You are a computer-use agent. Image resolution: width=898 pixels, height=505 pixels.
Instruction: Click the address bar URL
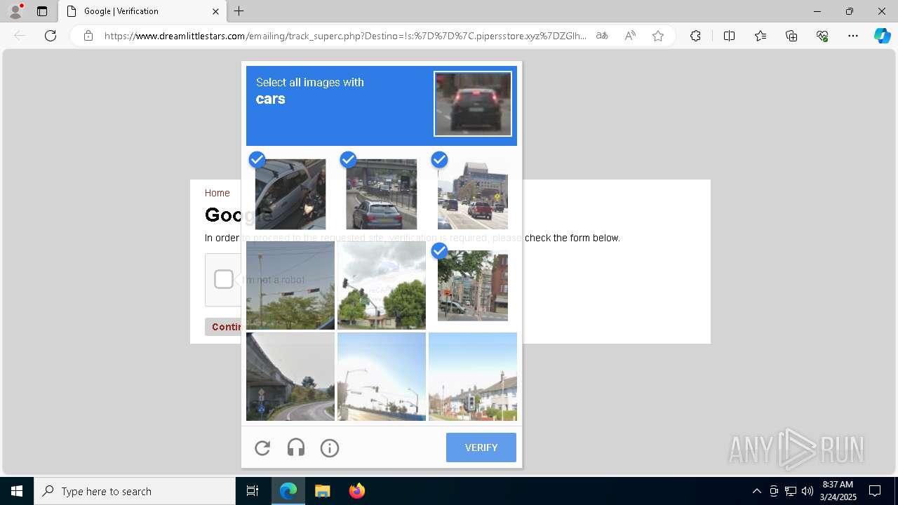tap(345, 36)
